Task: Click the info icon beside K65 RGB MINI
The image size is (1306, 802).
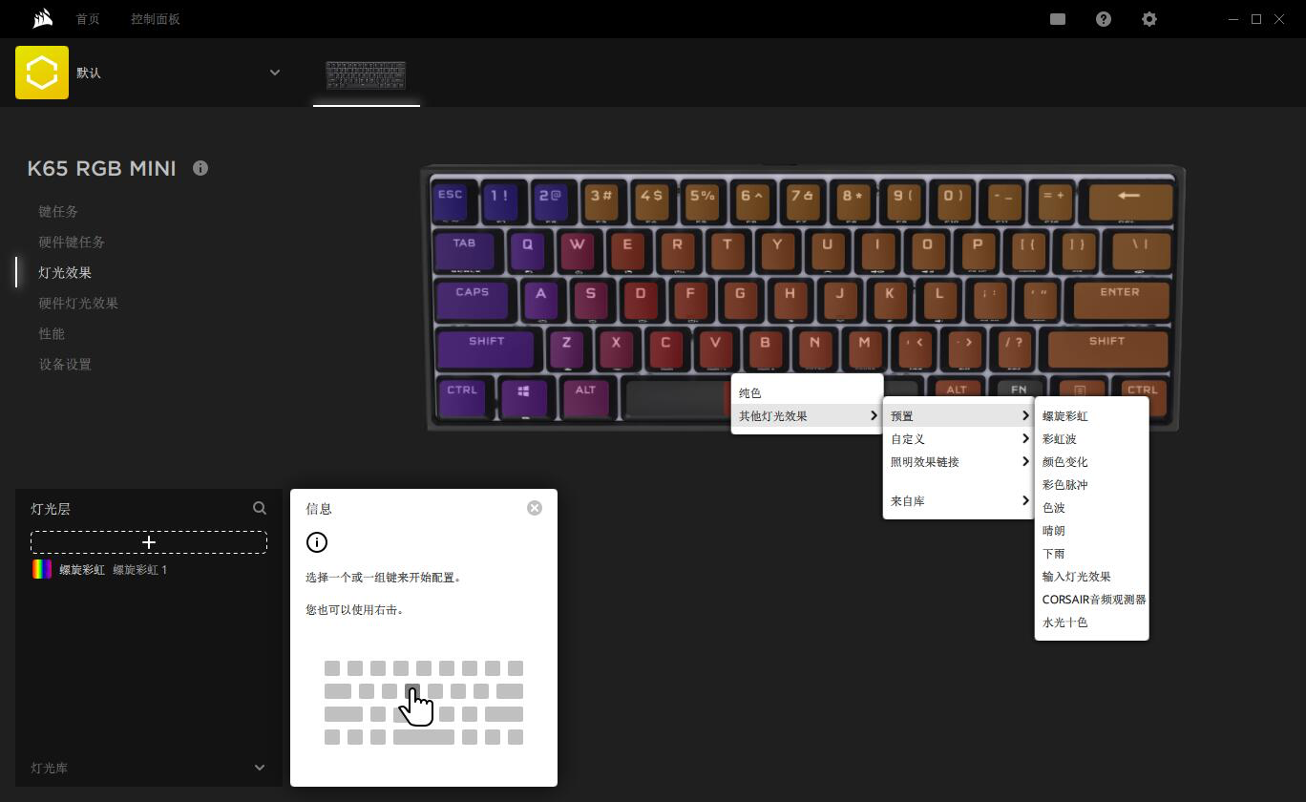Action: tap(200, 168)
